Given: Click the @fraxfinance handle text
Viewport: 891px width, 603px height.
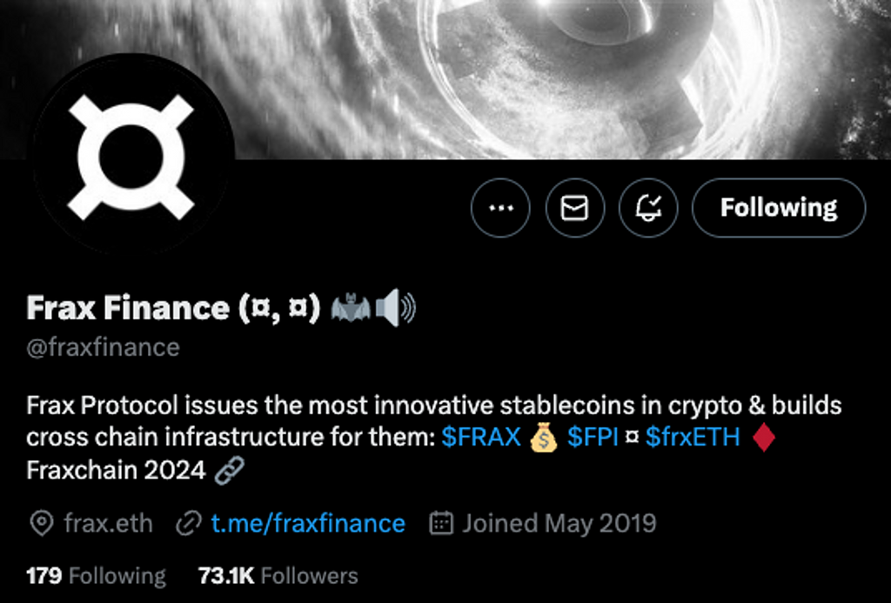Looking at the screenshot, I should [103, 348].
